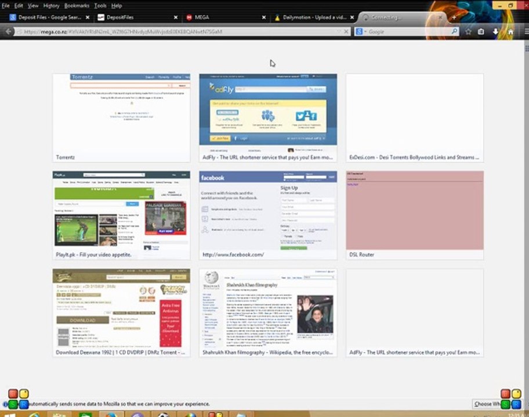Click the search magnifier icon
529x417 pixels.
click(454, 31)
